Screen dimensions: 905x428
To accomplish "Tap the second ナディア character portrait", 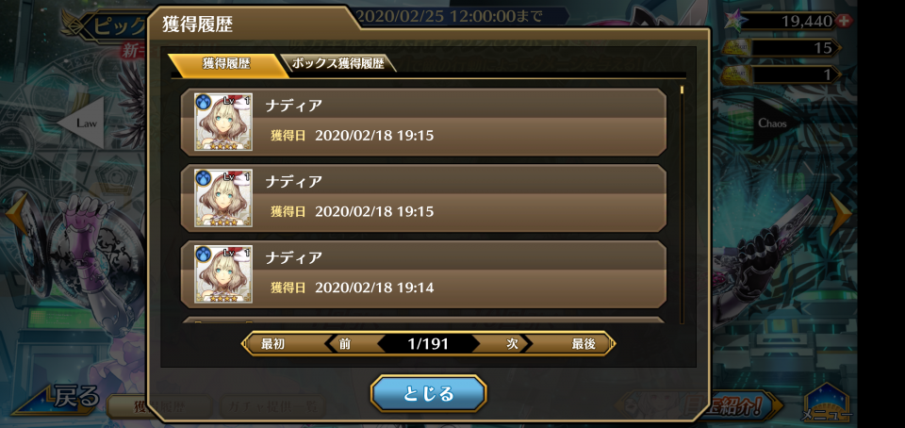I will pyautogui.click(x=223, y=198).
